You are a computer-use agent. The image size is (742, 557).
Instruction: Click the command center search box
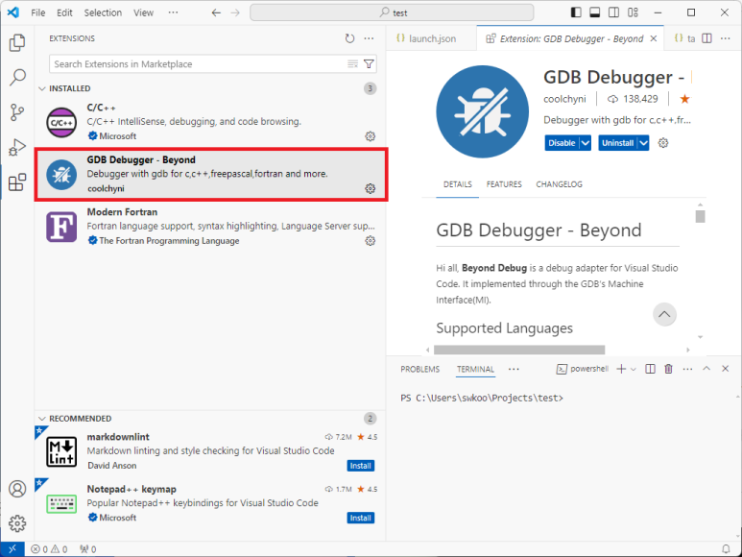tap(392, 12)
